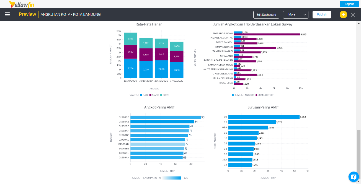
Task: Click the Yellowfin logo
Action: tap(22, 4)
